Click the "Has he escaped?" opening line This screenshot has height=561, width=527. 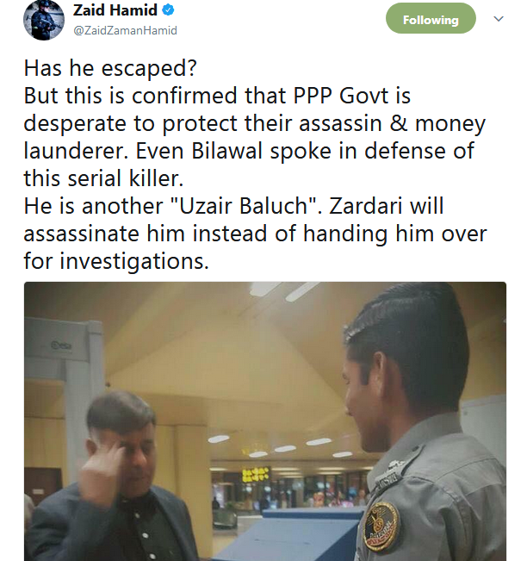click(x=110, y=68)
